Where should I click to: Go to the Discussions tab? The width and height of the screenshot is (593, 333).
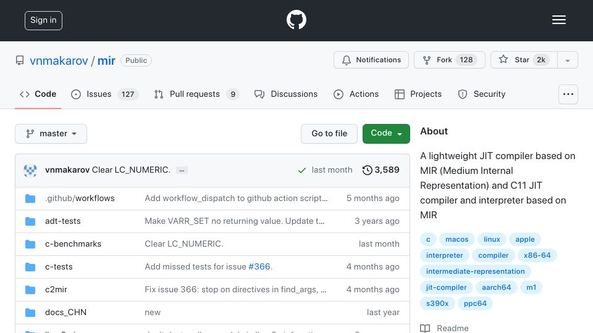[286, 94]
